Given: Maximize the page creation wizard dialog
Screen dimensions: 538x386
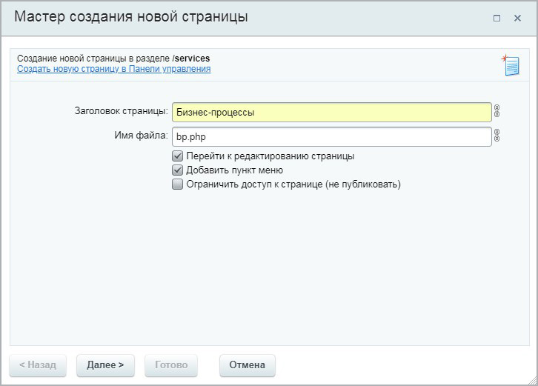Looking at the screenshot, I should (497, 18).
